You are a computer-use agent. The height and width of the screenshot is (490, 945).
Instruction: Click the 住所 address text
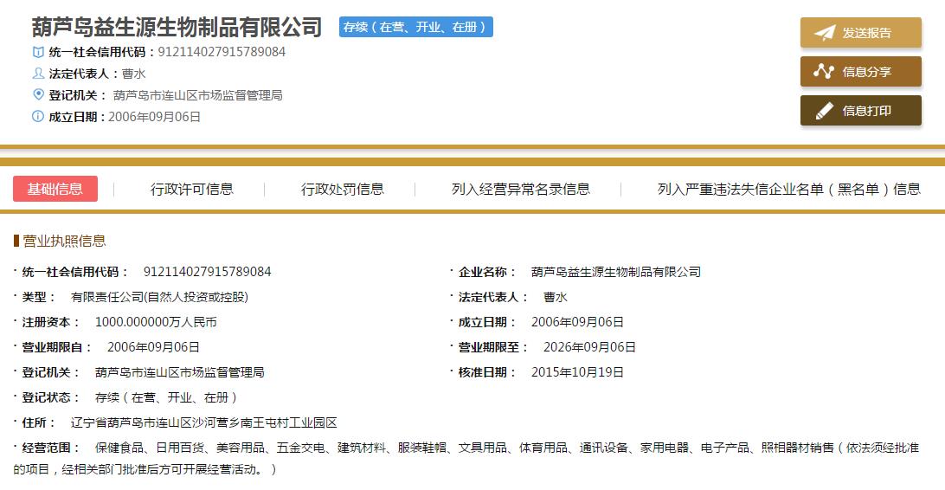[203, 422]
